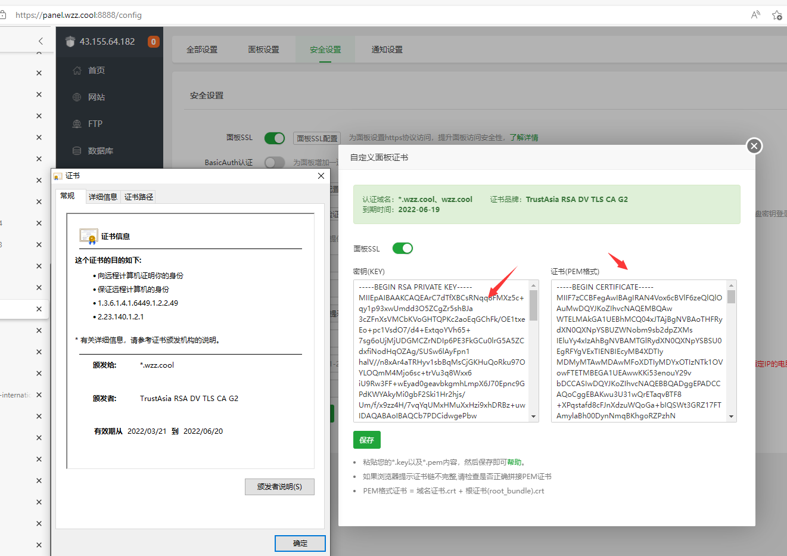The width and height of the screenshot is (787, 556).
Task: Open the 首页 home icon in sidebar
Action: click(x=77, y=70)
